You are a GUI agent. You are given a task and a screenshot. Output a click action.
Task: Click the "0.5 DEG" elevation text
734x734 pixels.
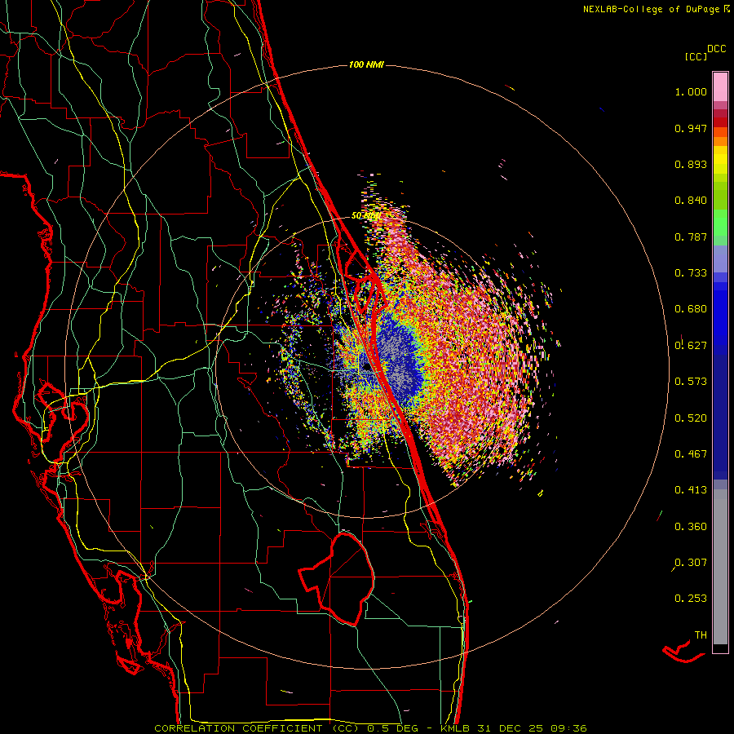(395, 728)
